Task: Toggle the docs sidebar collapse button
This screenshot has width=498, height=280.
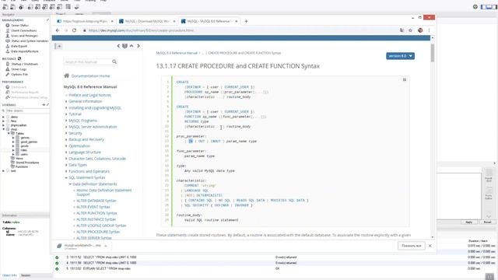Action: (59, 47)
